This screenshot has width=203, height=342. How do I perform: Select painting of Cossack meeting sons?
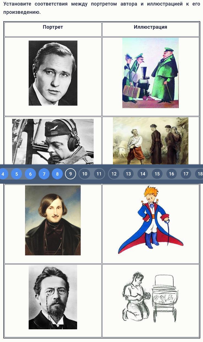(151, 141)
